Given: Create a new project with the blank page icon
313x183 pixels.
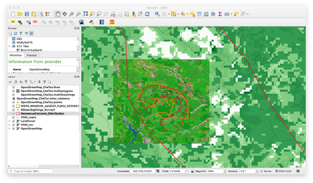Looking at the screenshot, I should (13, 14).
